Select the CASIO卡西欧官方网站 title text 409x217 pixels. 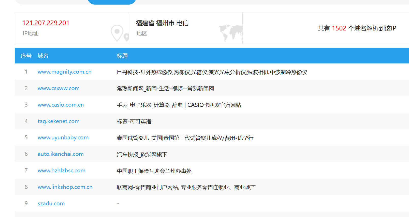[179, 105]
